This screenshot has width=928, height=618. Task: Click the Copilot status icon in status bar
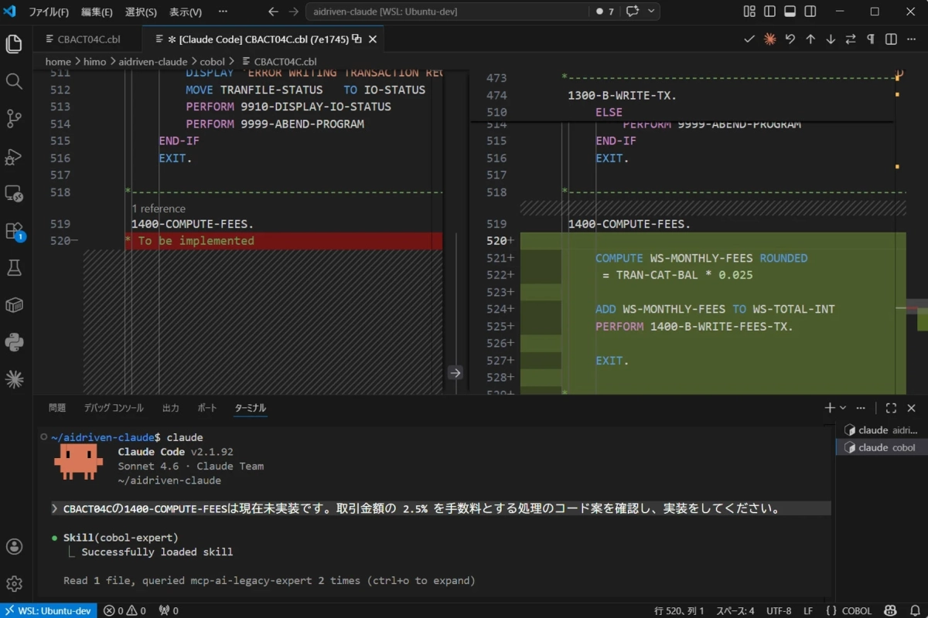pyautogui.click(x=890, y=610)
